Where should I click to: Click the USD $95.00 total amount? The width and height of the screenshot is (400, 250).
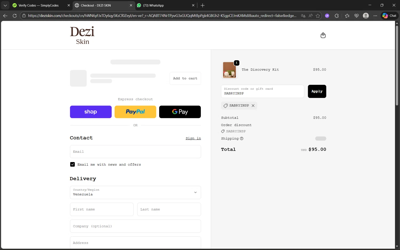click(314, 150)
